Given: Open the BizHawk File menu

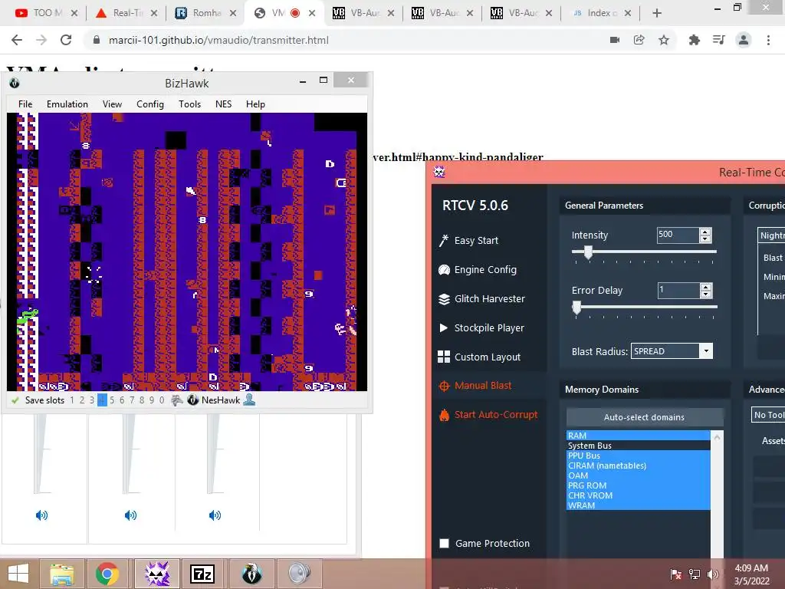Looking at the screenshot, I should coord(25,104).
